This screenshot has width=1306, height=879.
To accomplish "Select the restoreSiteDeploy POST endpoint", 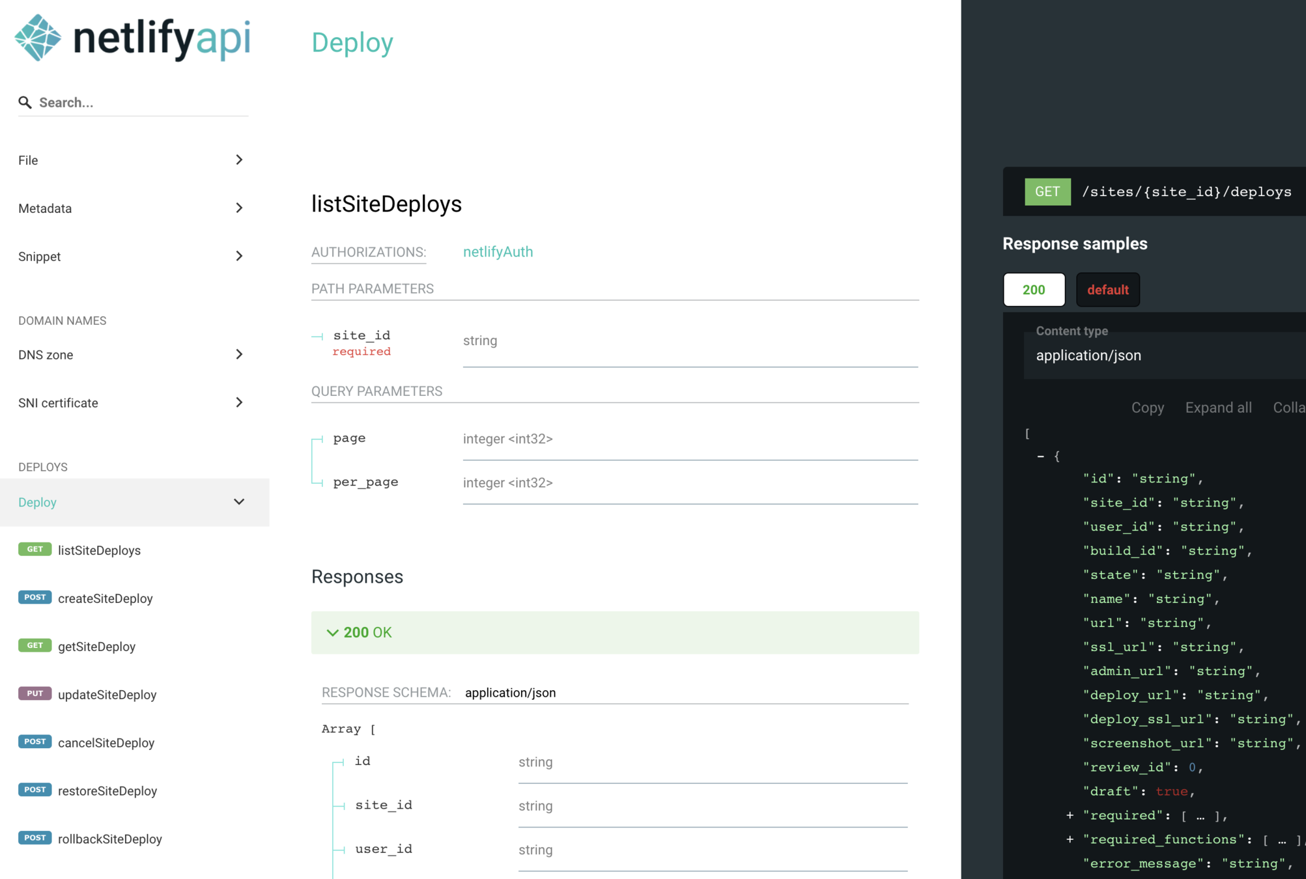I will point(107,791).
